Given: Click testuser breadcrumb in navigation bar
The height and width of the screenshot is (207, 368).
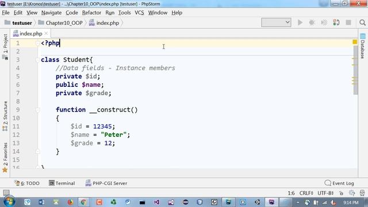Looking at the screenshot, I should click(x=18, y=23).
